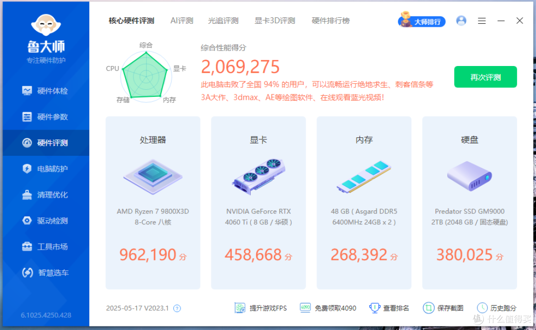The image size is (536, 330).
Task: Open the 显卡3D评测 tab
Action: 275,21
